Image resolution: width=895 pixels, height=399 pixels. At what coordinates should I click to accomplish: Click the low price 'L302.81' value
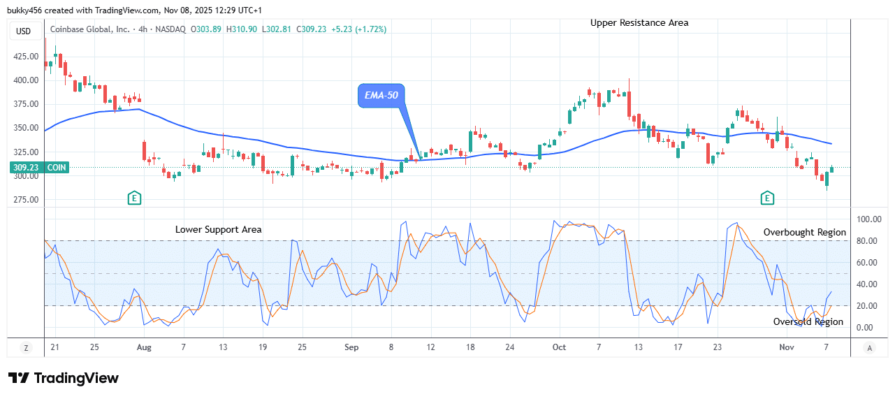[x=277, y=29]
